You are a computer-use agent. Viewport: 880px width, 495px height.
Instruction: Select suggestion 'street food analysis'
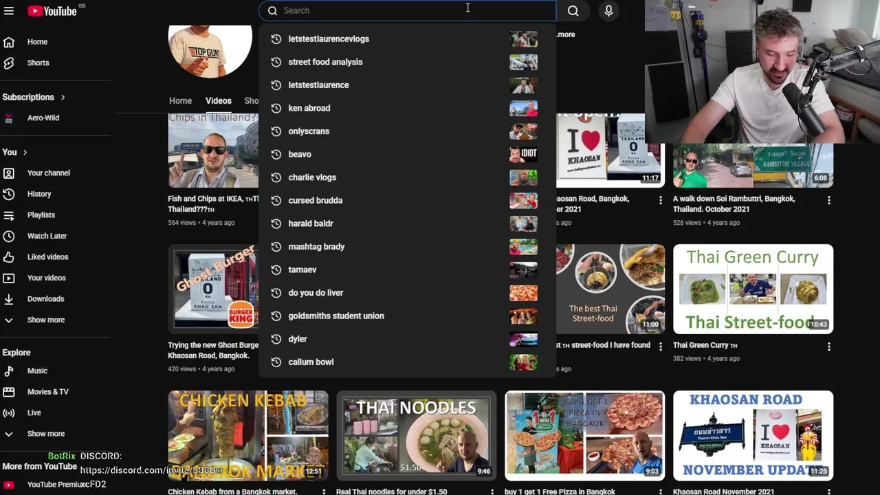click(x=407, y=62)
